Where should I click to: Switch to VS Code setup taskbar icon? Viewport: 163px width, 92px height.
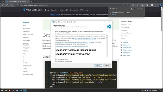[x=25, y=90]
